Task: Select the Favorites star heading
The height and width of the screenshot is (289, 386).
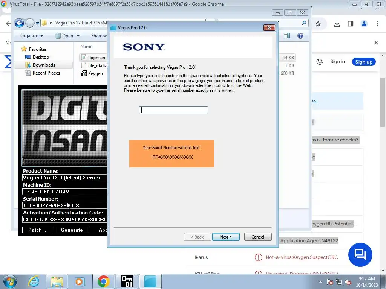Action: coord(34,49)
